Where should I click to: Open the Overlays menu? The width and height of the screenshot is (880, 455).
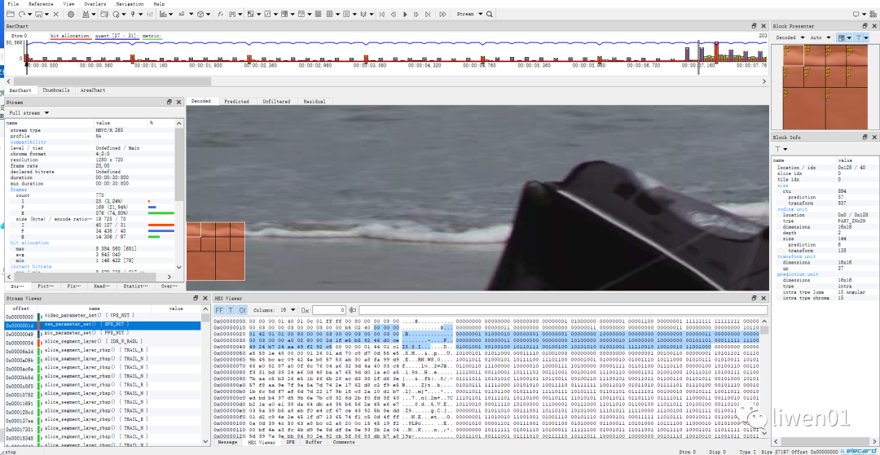(95, 4)
